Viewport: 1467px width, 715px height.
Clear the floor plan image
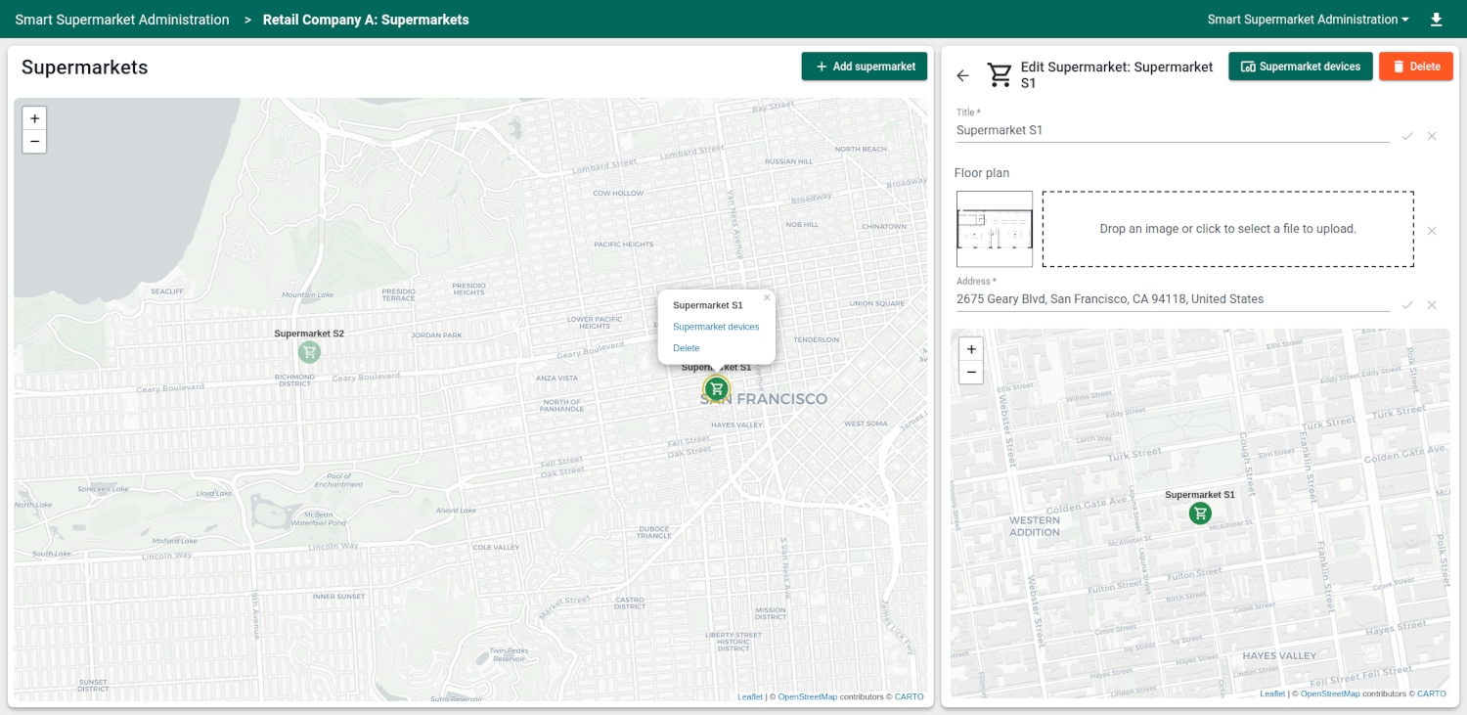point(1432,231)
